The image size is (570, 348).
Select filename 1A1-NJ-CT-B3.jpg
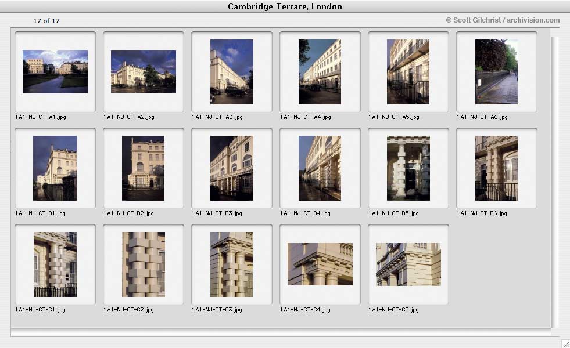pyautogui.click(x=217, y=213)
